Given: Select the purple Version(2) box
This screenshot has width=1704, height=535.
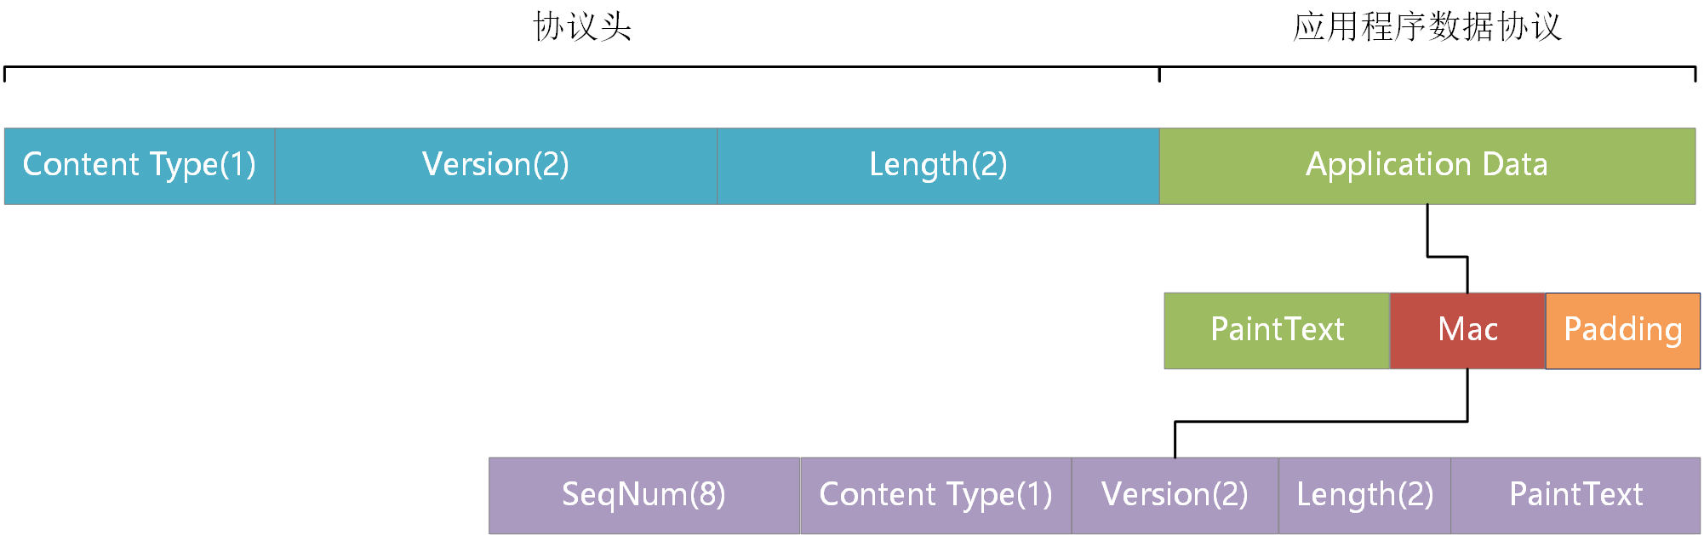Looking at the screenshot, I should pos(1175,495).
